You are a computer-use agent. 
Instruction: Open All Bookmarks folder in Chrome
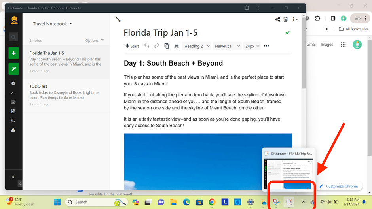353,29
